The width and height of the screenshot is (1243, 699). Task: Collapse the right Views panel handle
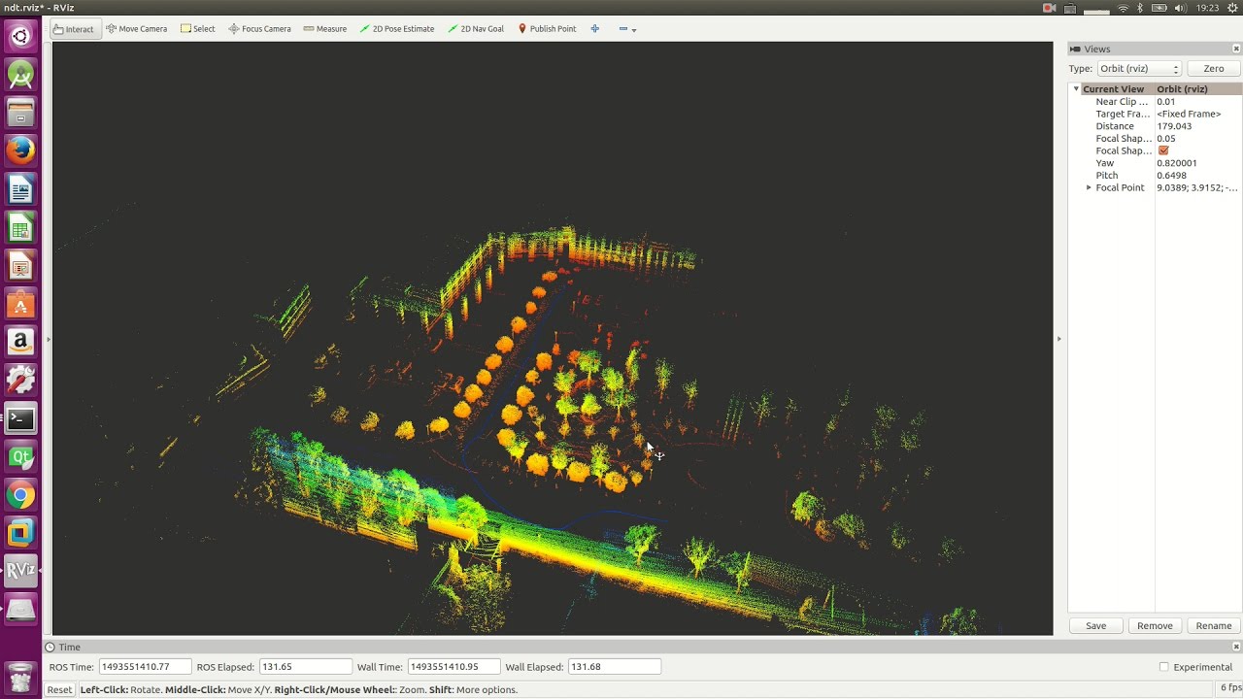click(1058, 339)
